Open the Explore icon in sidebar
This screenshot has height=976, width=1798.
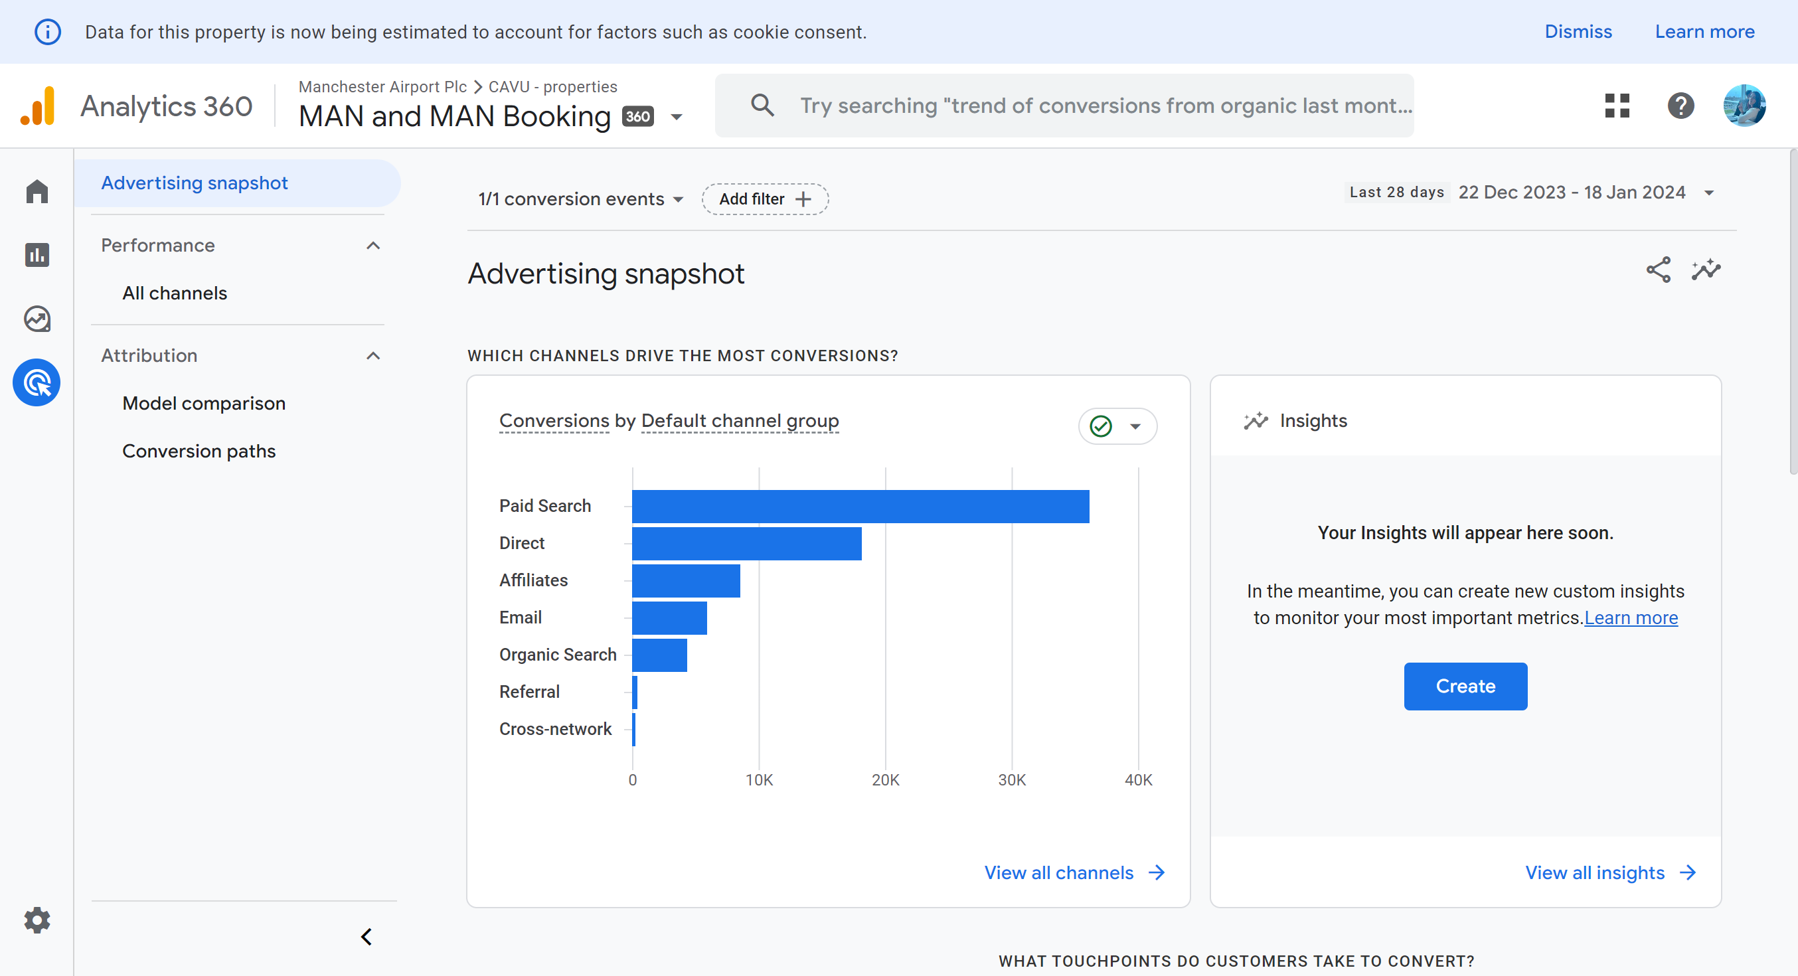(37, 319)
